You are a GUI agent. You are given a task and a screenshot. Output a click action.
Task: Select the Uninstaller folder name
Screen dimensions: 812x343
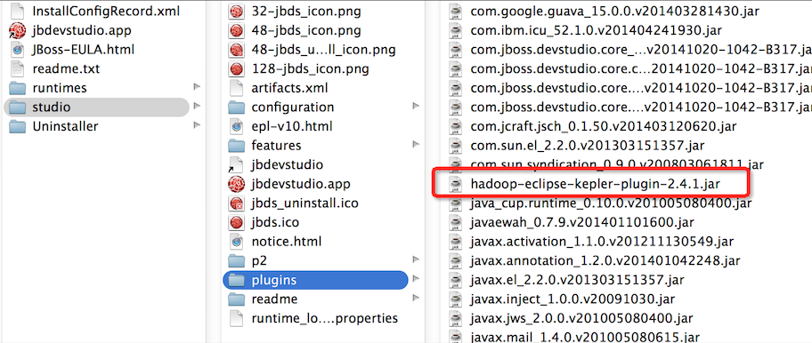65,126
